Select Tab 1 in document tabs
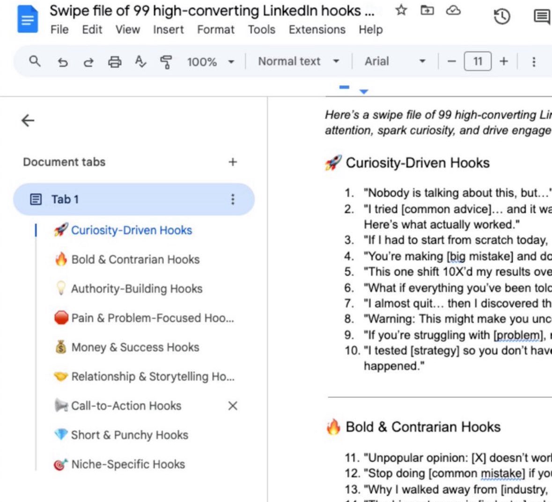552x502 pixels. click(x=134, y=199)
